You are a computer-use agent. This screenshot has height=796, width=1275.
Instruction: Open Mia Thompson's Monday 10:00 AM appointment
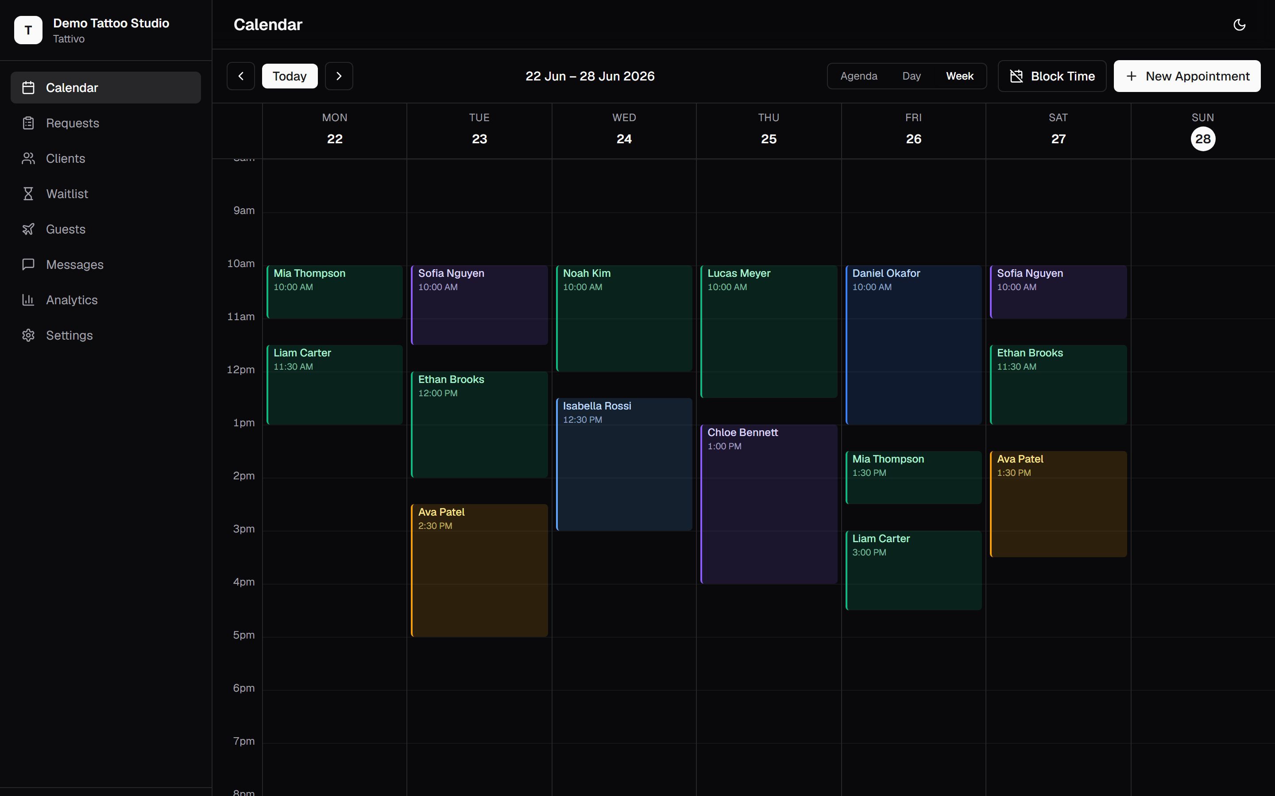click(335, 292)
